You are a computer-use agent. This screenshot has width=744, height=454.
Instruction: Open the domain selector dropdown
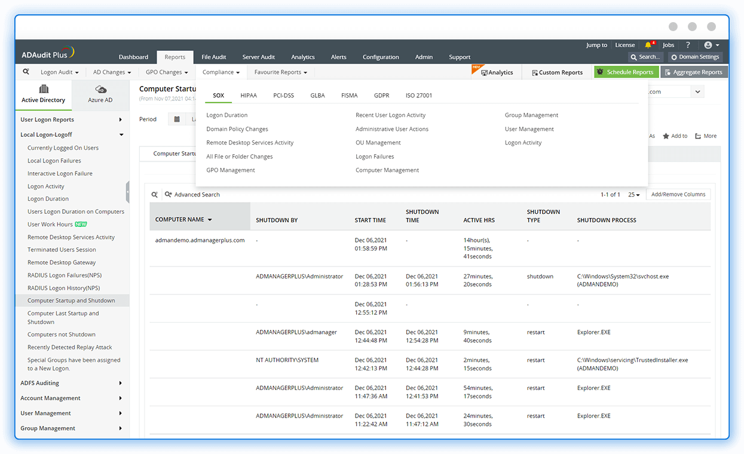[x=697, y=91]
